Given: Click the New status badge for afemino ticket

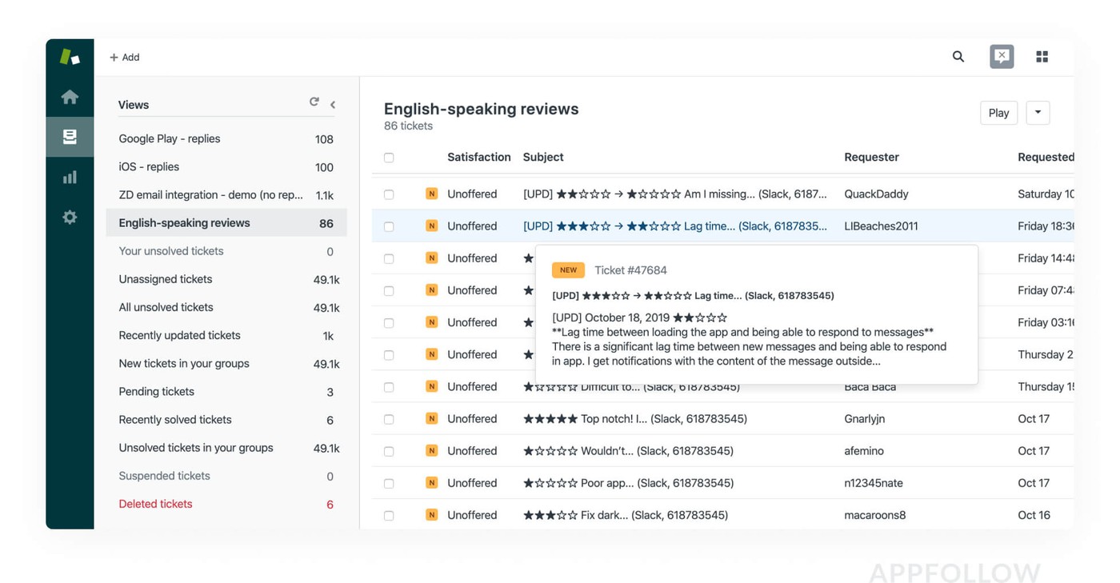Looking at the screenshot, I should pyautogui.click(x=432, y=450).
